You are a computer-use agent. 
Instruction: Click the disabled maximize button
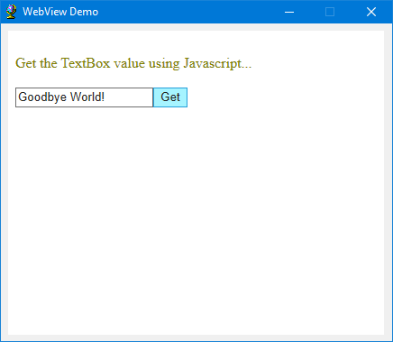330,12
